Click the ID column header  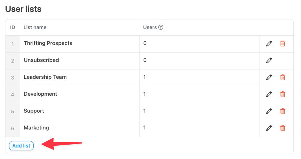pos(13,27)
